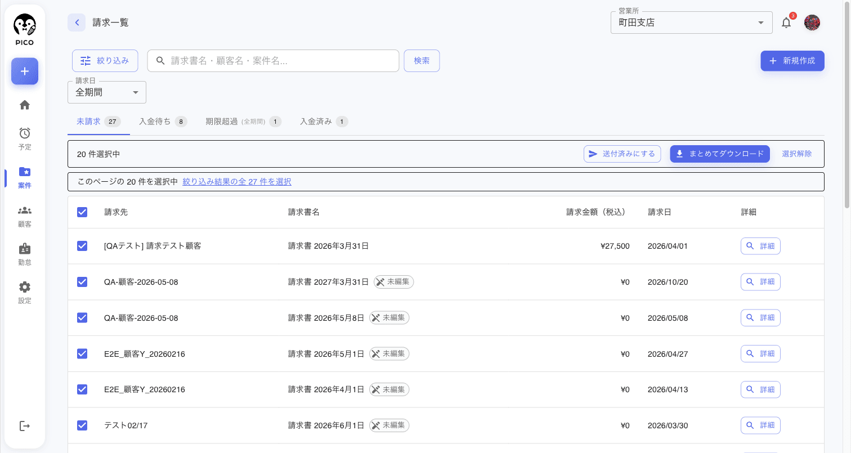
Task: Open 詳細 for row dated 2026/04/27
Action: click(760, 354)
